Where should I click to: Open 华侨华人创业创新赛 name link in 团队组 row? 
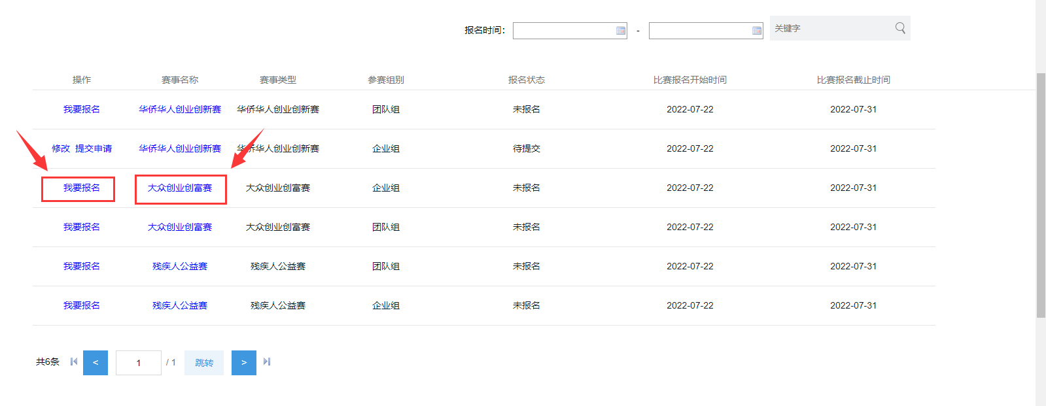coord(180,109)
